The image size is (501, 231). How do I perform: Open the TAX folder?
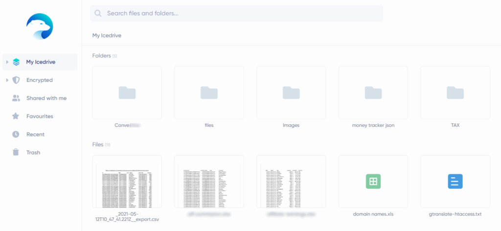click(x=455, y=92)
